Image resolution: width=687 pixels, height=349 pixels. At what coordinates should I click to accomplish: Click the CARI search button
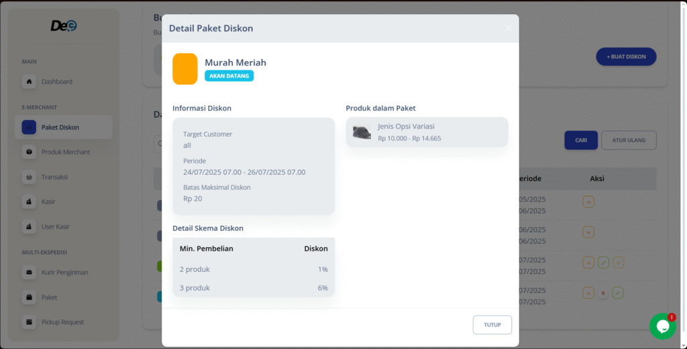(581, 141)
